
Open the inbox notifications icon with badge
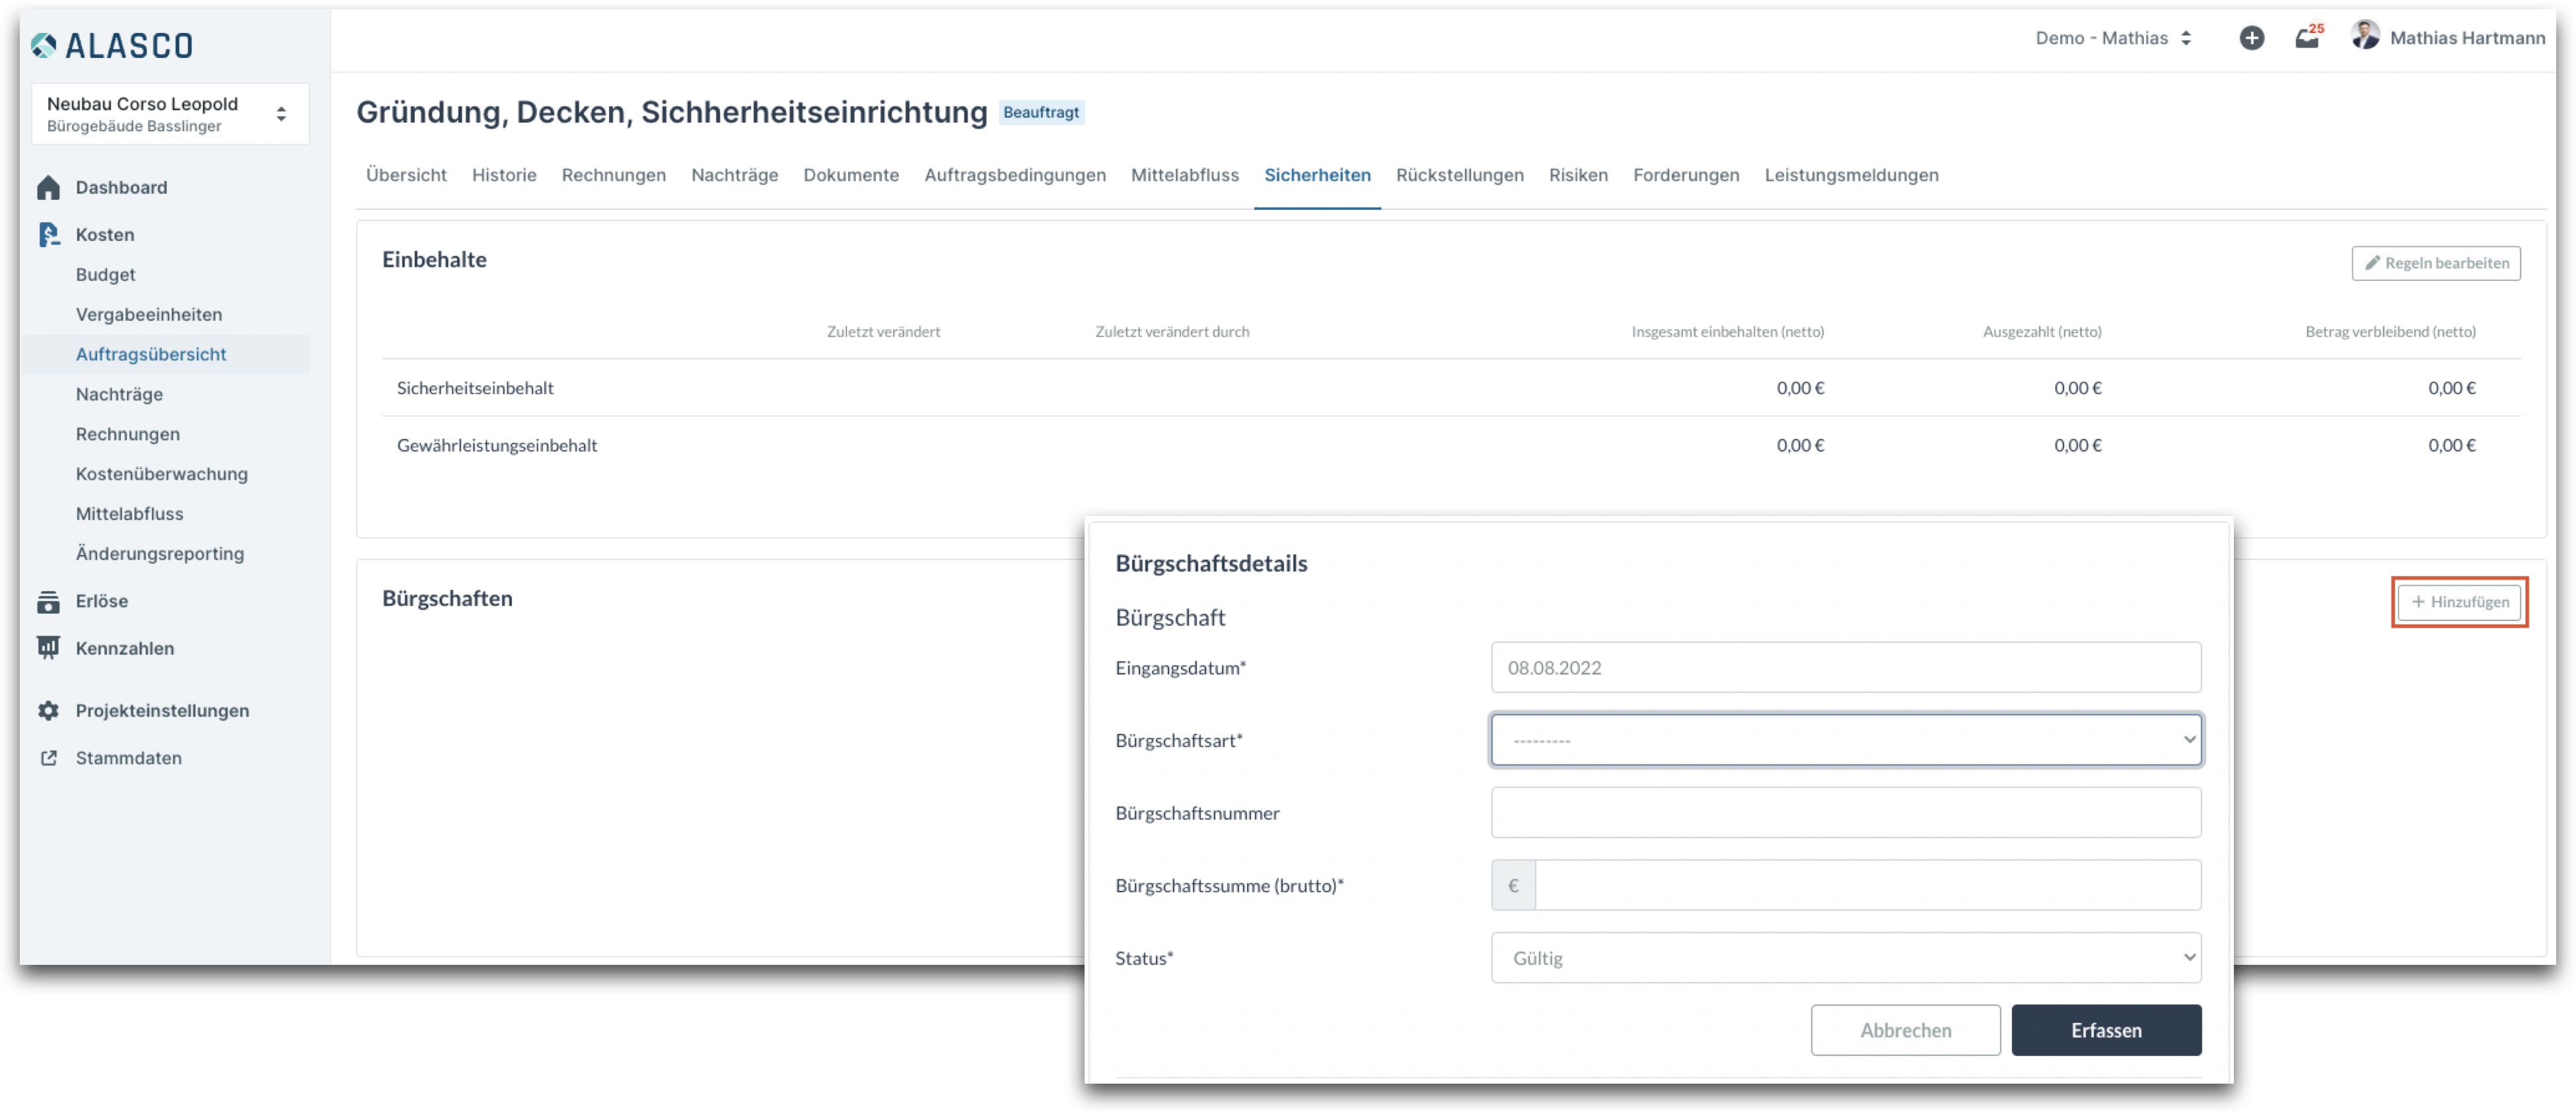click(2307, 38)
